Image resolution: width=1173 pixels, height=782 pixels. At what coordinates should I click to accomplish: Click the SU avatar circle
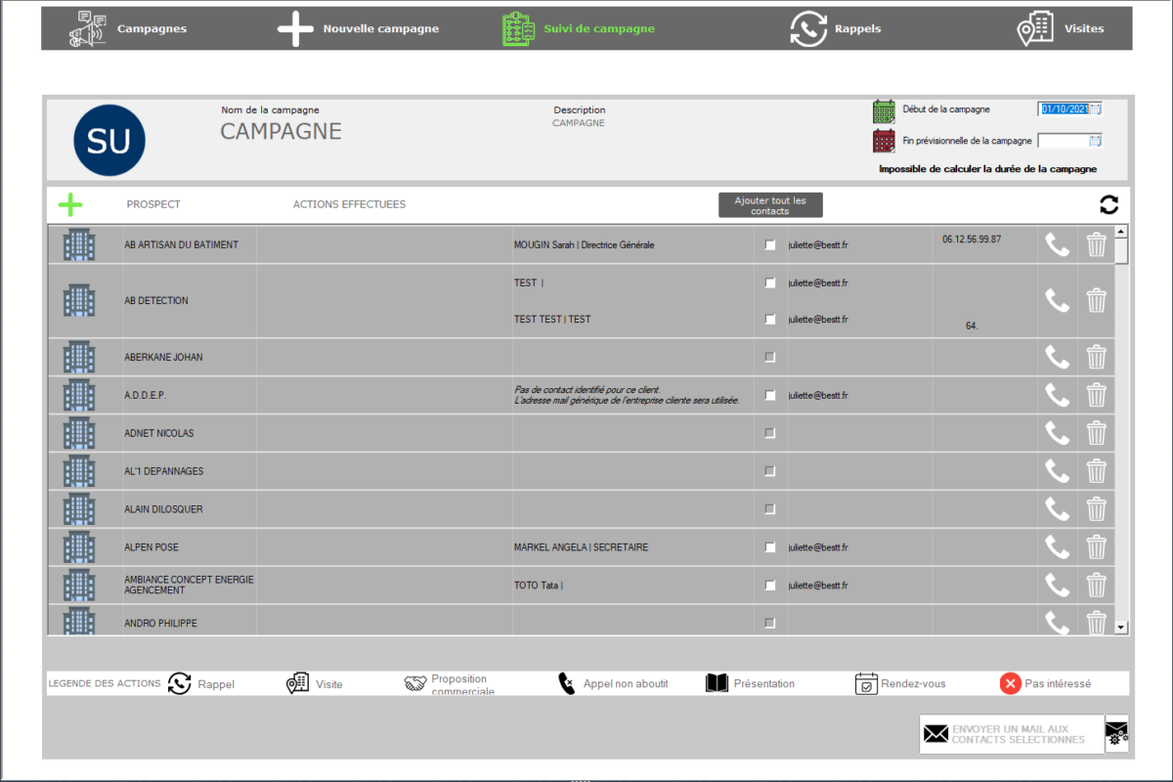point(109,141)
